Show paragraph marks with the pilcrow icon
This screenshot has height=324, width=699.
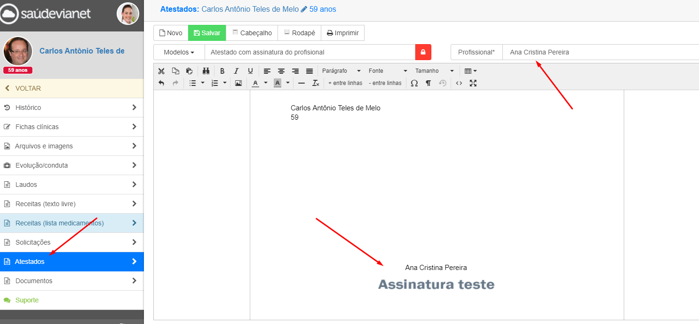pyautogui.click(x=428, y=83)
